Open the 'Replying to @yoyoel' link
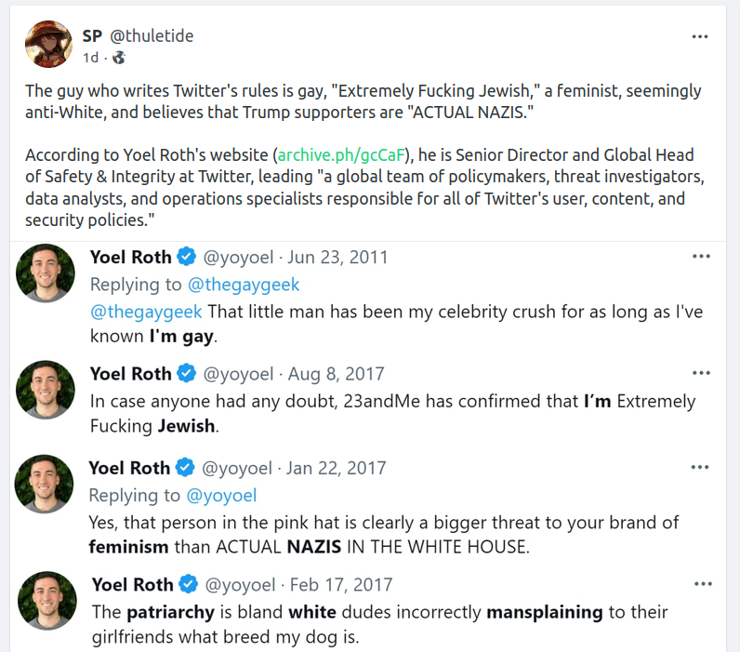Screen dimensions: 740x652 click(x=221, y=495)
